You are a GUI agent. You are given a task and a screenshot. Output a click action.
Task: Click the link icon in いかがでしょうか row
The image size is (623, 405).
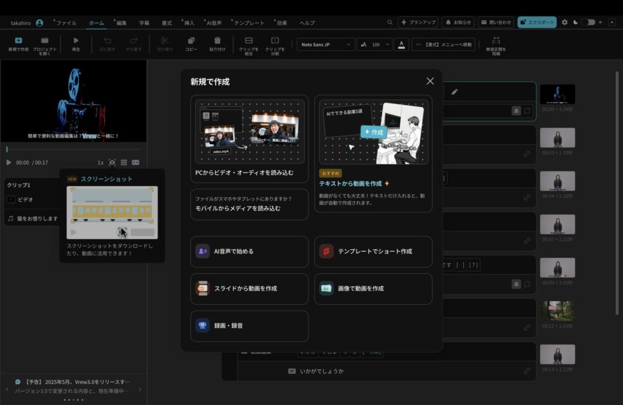click(x=527, y=371)
